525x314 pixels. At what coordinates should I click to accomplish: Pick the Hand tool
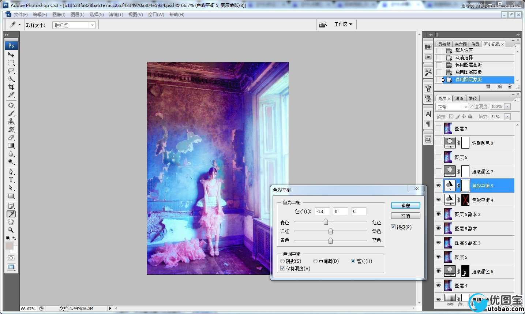(11, 222)
